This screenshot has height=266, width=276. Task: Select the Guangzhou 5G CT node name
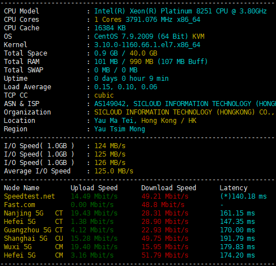point(34,230)
